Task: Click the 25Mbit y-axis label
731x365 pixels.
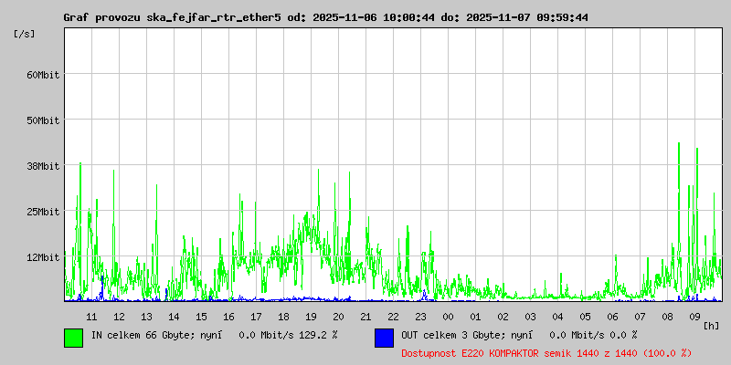Action: tap(42, 211)
